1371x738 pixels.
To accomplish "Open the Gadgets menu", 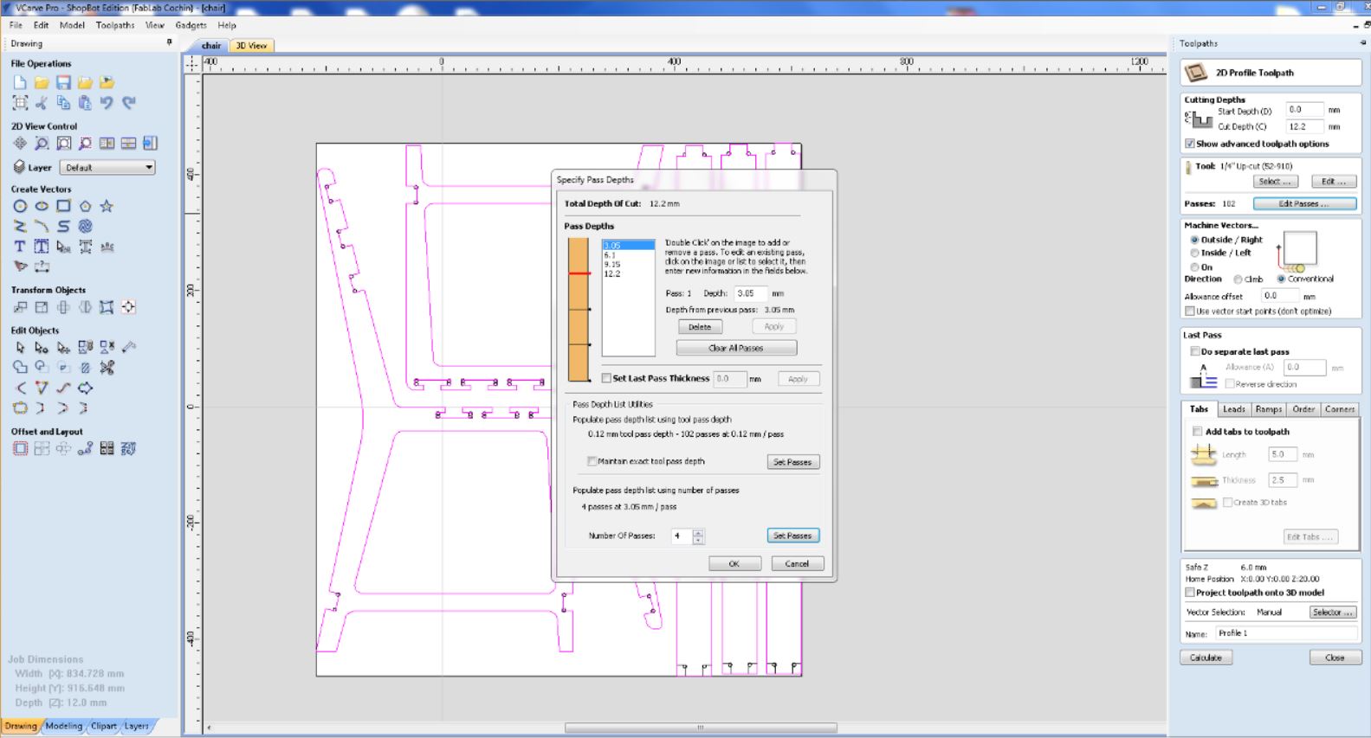I will pyautogui.click(x=191, y=25).
